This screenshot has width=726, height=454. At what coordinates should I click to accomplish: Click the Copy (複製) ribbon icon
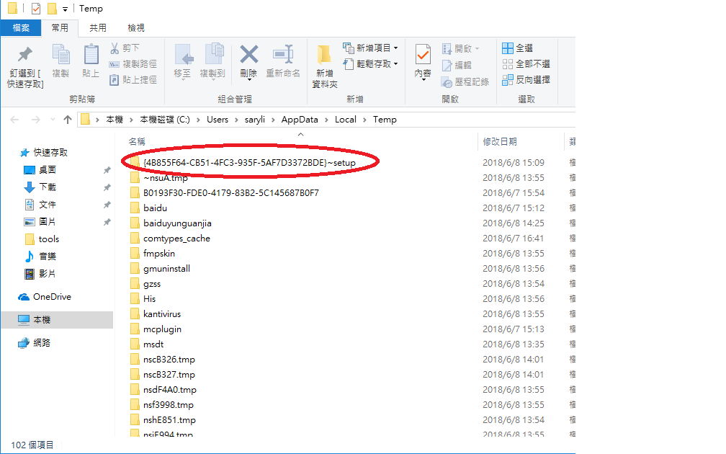(60, 61)
